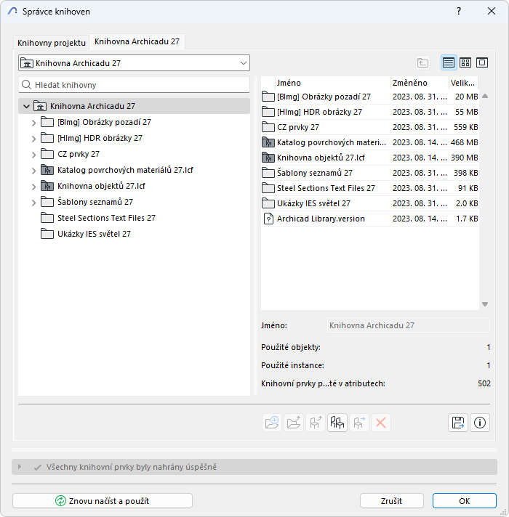Click the green reload icon on Znovu načíst button
The height and width of the screenshot is (517, 509).
click(x=60, y=501)
